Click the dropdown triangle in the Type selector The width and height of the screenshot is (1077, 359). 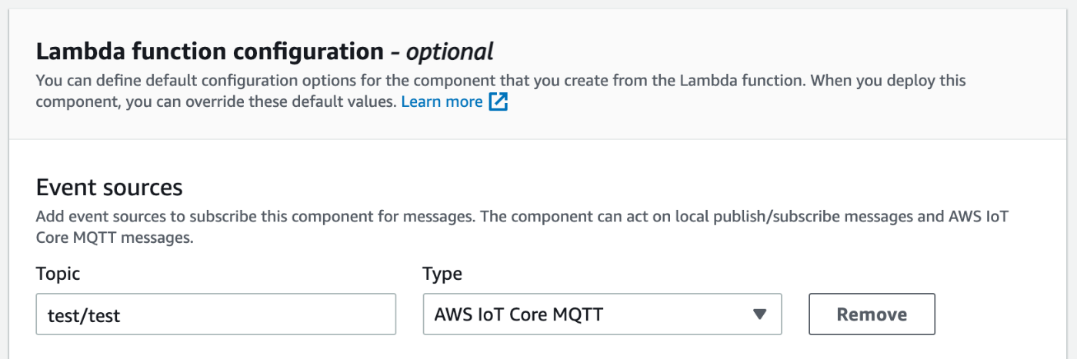[759, 314]
